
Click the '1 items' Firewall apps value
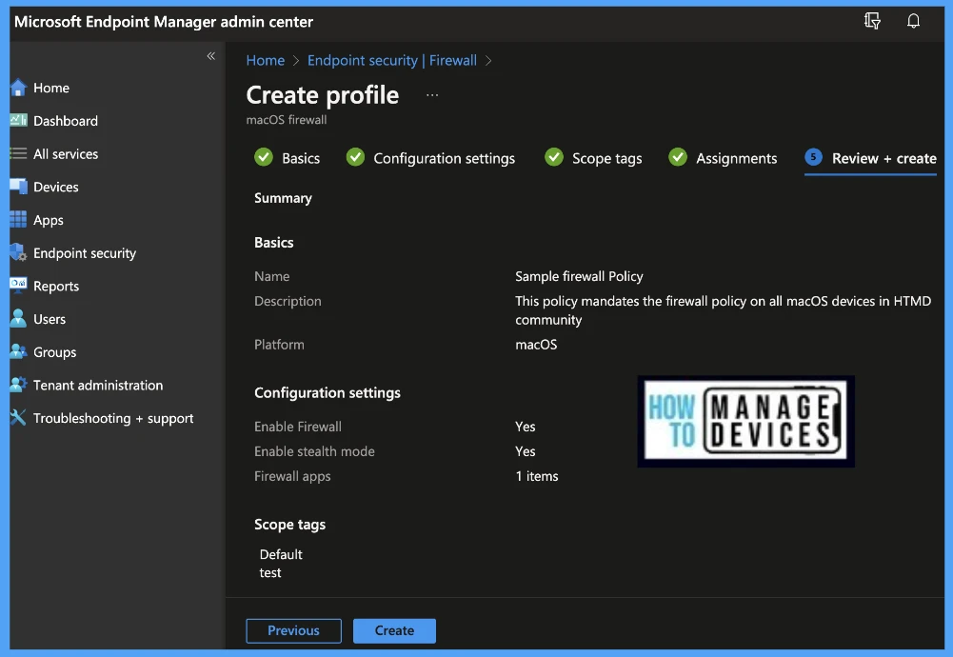pyautogui.click(x=537, y=476)
